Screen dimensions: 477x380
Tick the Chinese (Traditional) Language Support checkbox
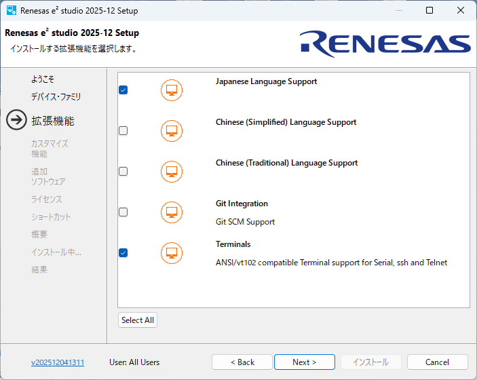(123, 172)
